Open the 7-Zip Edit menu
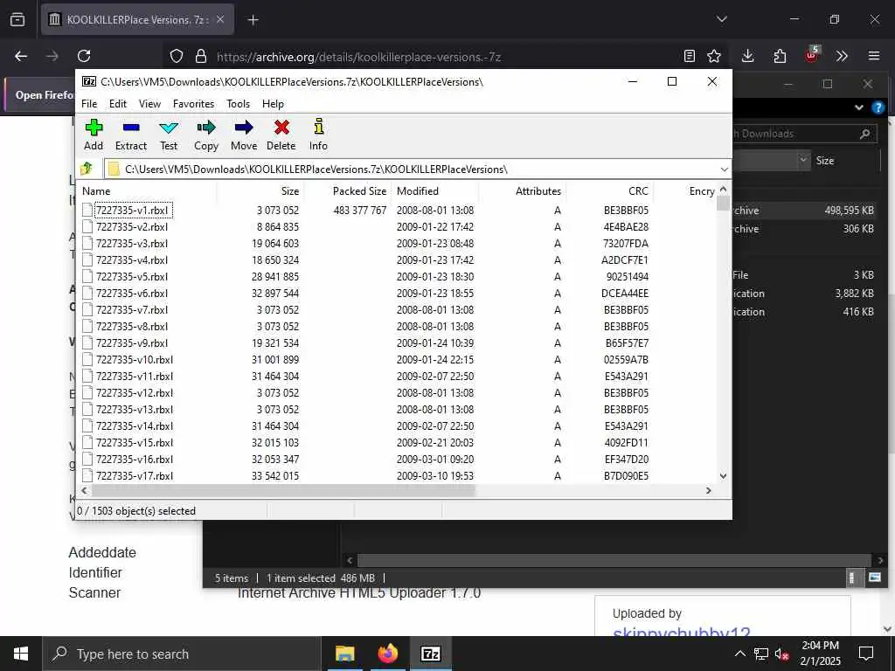 (118, 104)
